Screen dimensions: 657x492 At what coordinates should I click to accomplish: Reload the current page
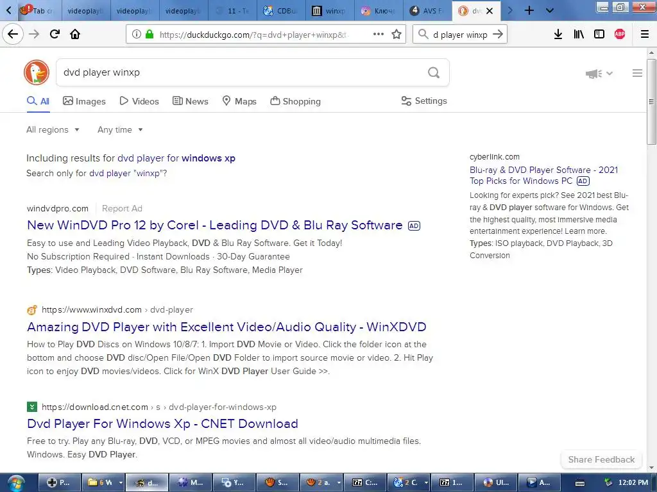tap(55, 34)
